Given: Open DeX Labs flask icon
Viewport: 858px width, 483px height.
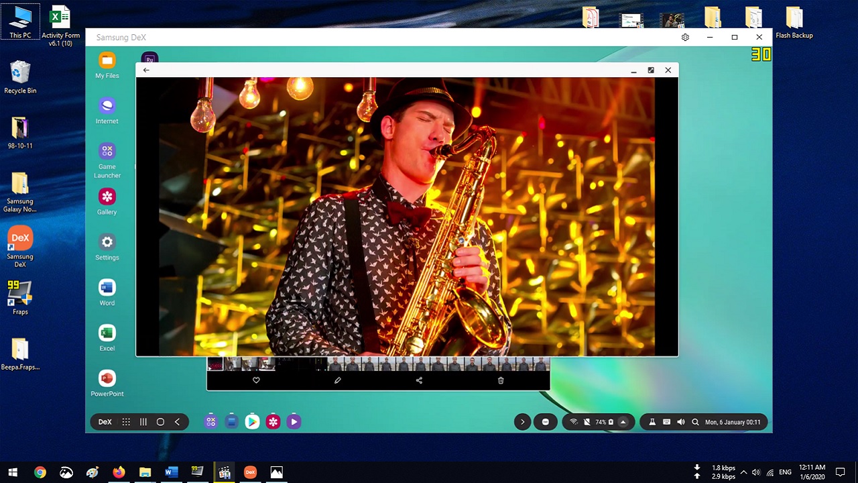Looking at the screenshot, I should click(652, 422).
